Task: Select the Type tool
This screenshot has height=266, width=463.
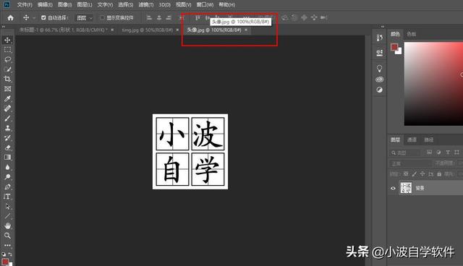Action: point(7,197)
